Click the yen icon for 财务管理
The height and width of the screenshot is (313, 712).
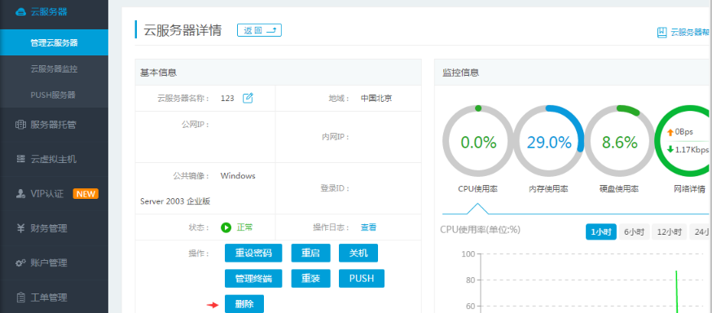20,228
